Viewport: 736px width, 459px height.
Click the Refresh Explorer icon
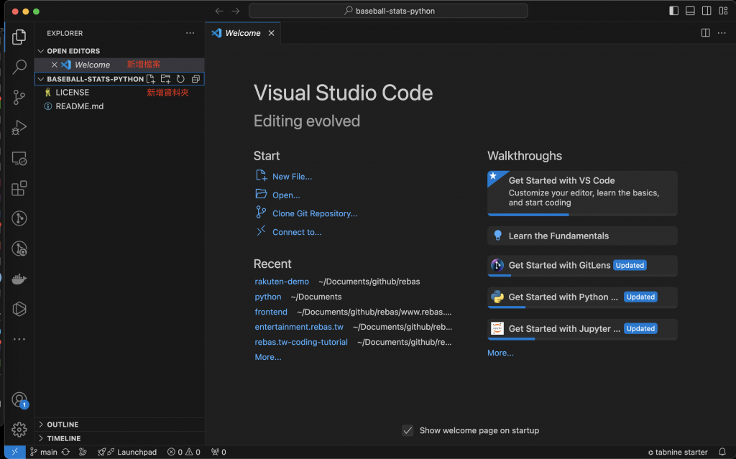coord(180,79)
